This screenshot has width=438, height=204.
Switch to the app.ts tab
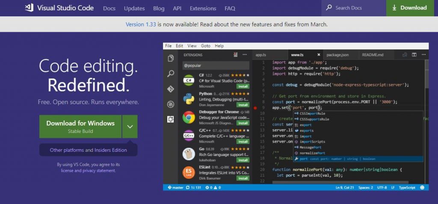tap(269, 55)
